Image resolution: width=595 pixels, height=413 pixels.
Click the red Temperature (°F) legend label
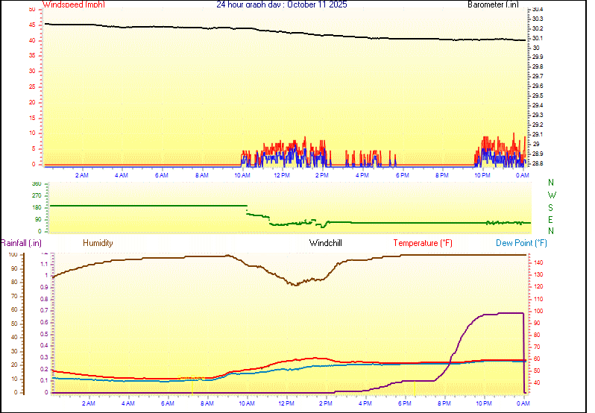click(422, 243)
